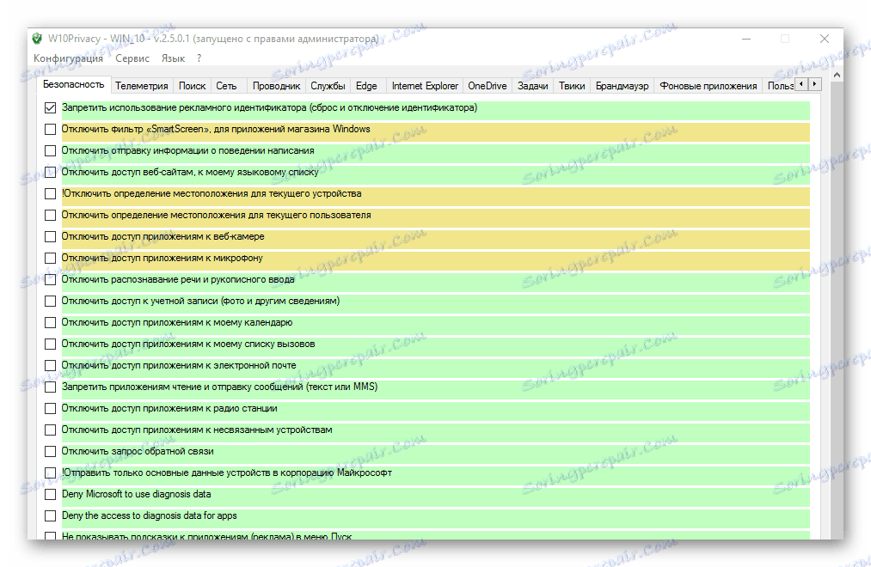Screen dimensions: 871x567
Task: Uncheck the рекламного идентификатора checkbox
Action: pos(51,107)
